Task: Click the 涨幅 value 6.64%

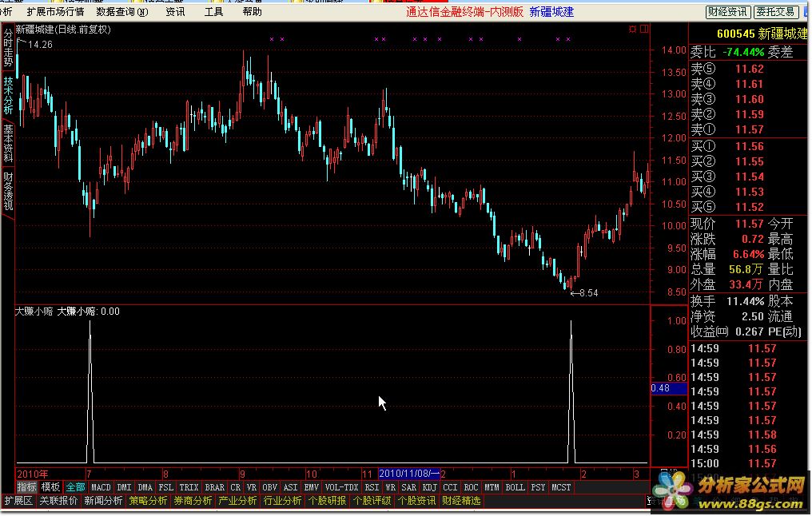Action: point(748,254)
